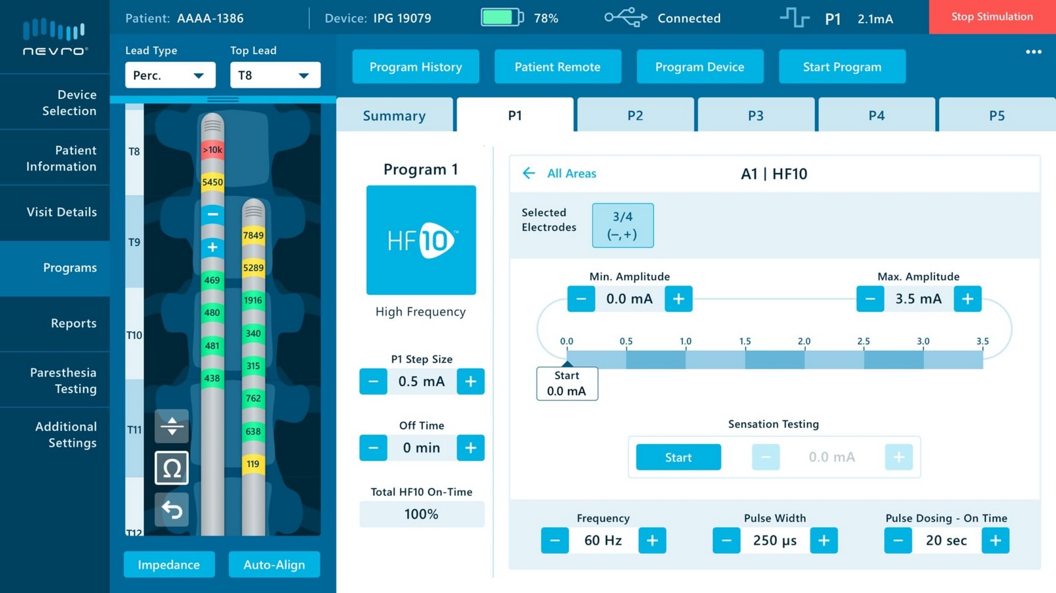Screen dimensions: 1056x593
Task: Switch to the P1 program tab
Action: coord(515,115)
